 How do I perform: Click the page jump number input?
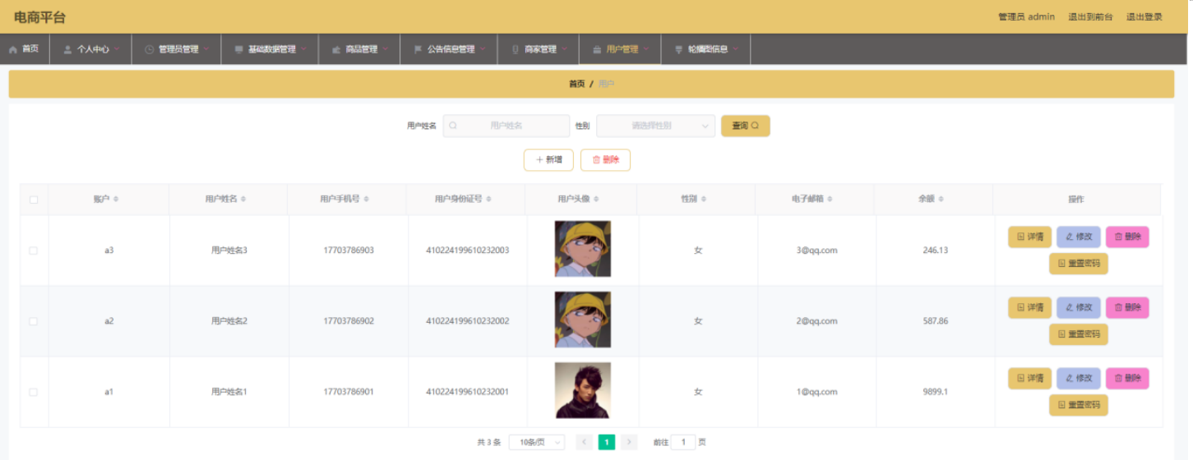point(683,442)
